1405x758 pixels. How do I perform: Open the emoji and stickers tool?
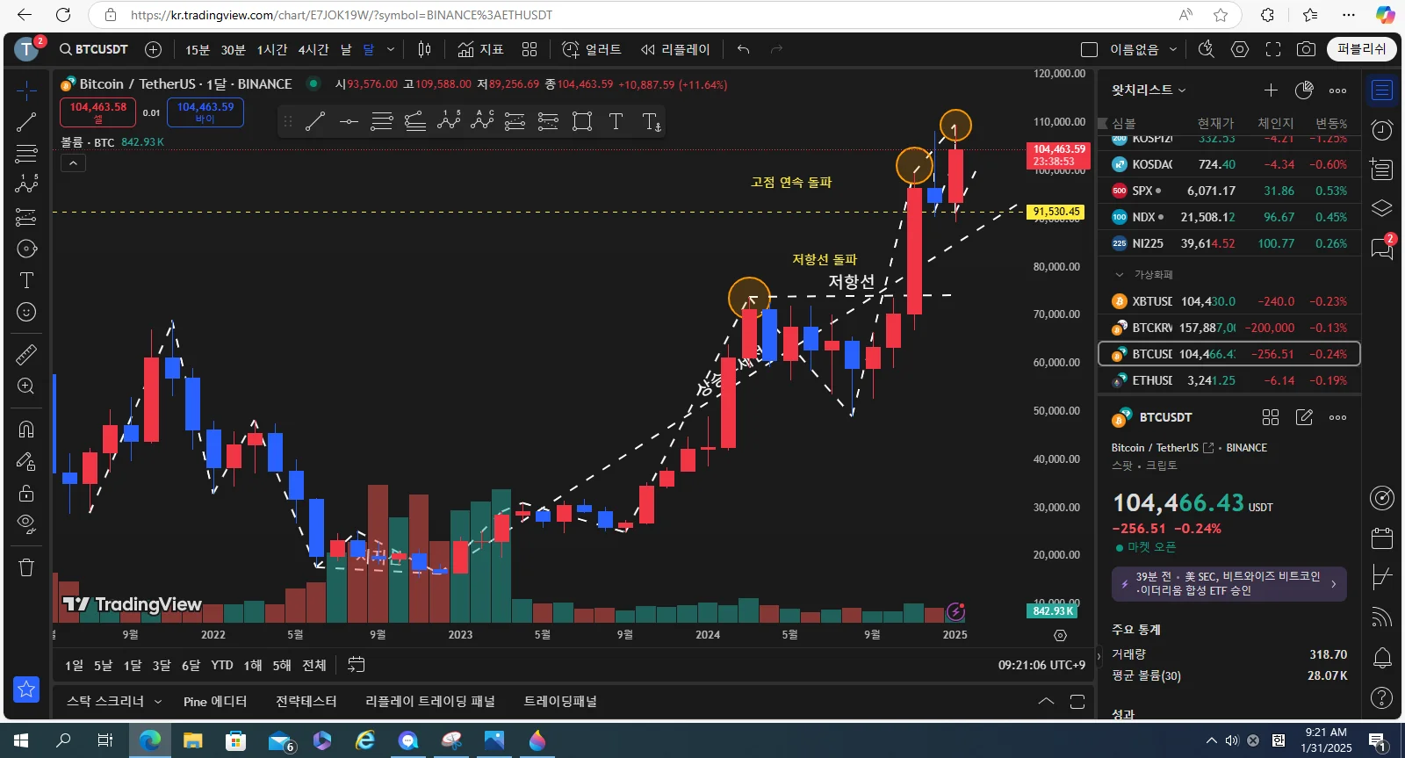pyautogui.click(x=26, y=312)
